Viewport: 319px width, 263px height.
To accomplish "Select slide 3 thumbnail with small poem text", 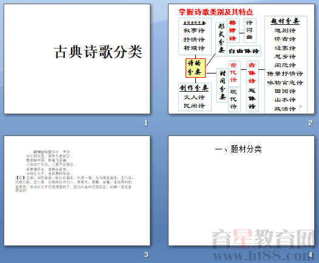I will click(x=77, y=191).
